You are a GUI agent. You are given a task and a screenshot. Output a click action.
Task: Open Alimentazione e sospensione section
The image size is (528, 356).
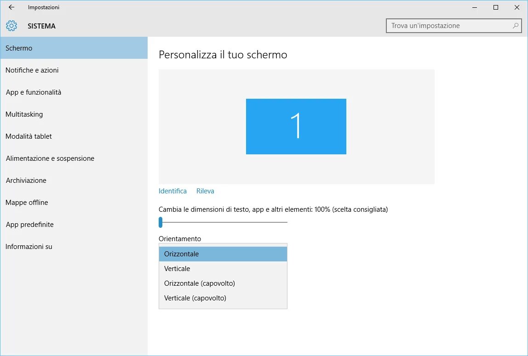tap(74, 158)
